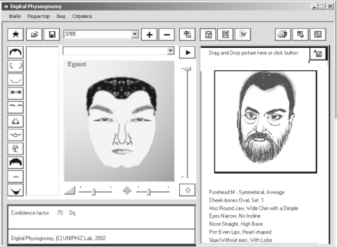Click the bearded man portrait image
The width and height of the screenshot is (337, 247).
[265, 122]
